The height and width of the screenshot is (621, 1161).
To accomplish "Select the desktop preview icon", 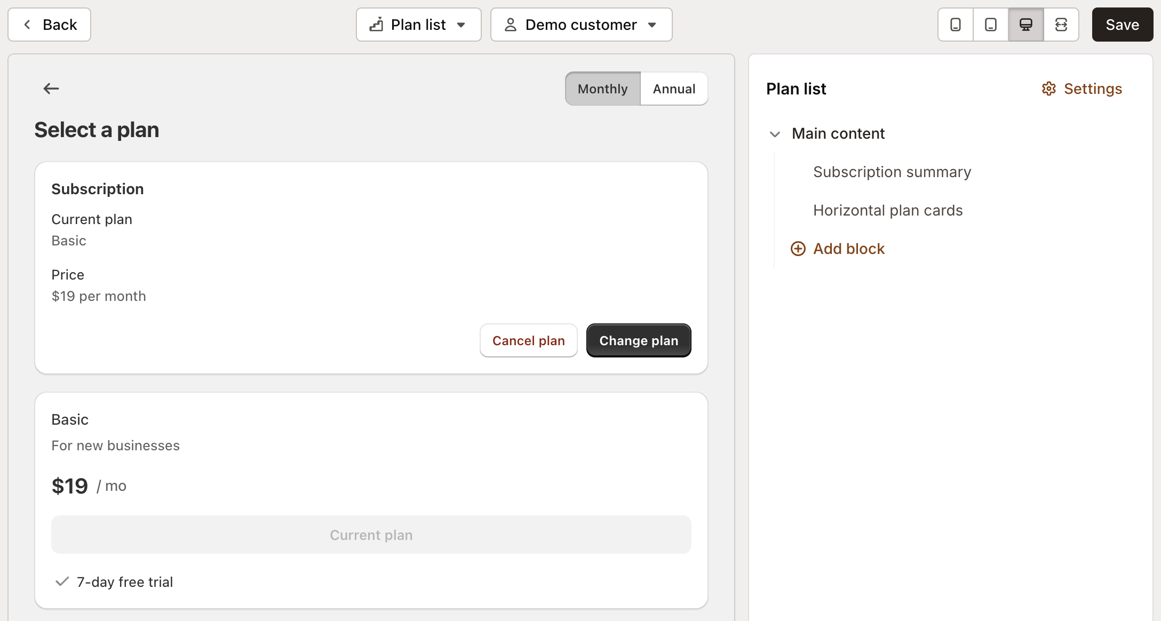I will click(1025, 25).
